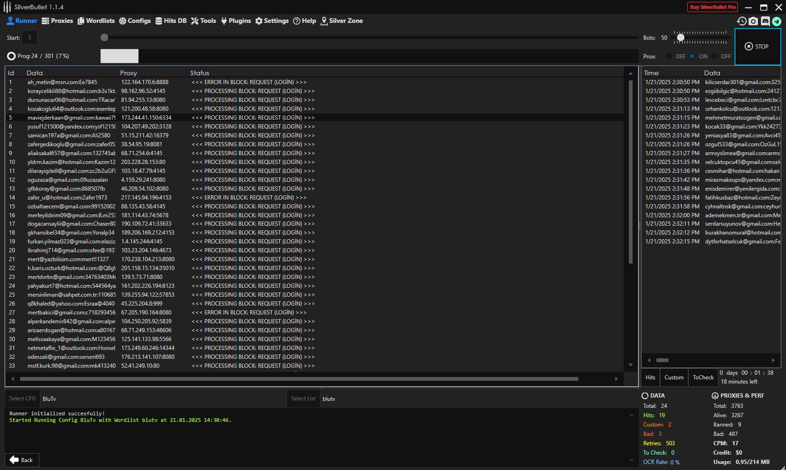Click the "To Check: 0" statistic
The height and width of the screenshot is (470, 786).
[659, 453]
